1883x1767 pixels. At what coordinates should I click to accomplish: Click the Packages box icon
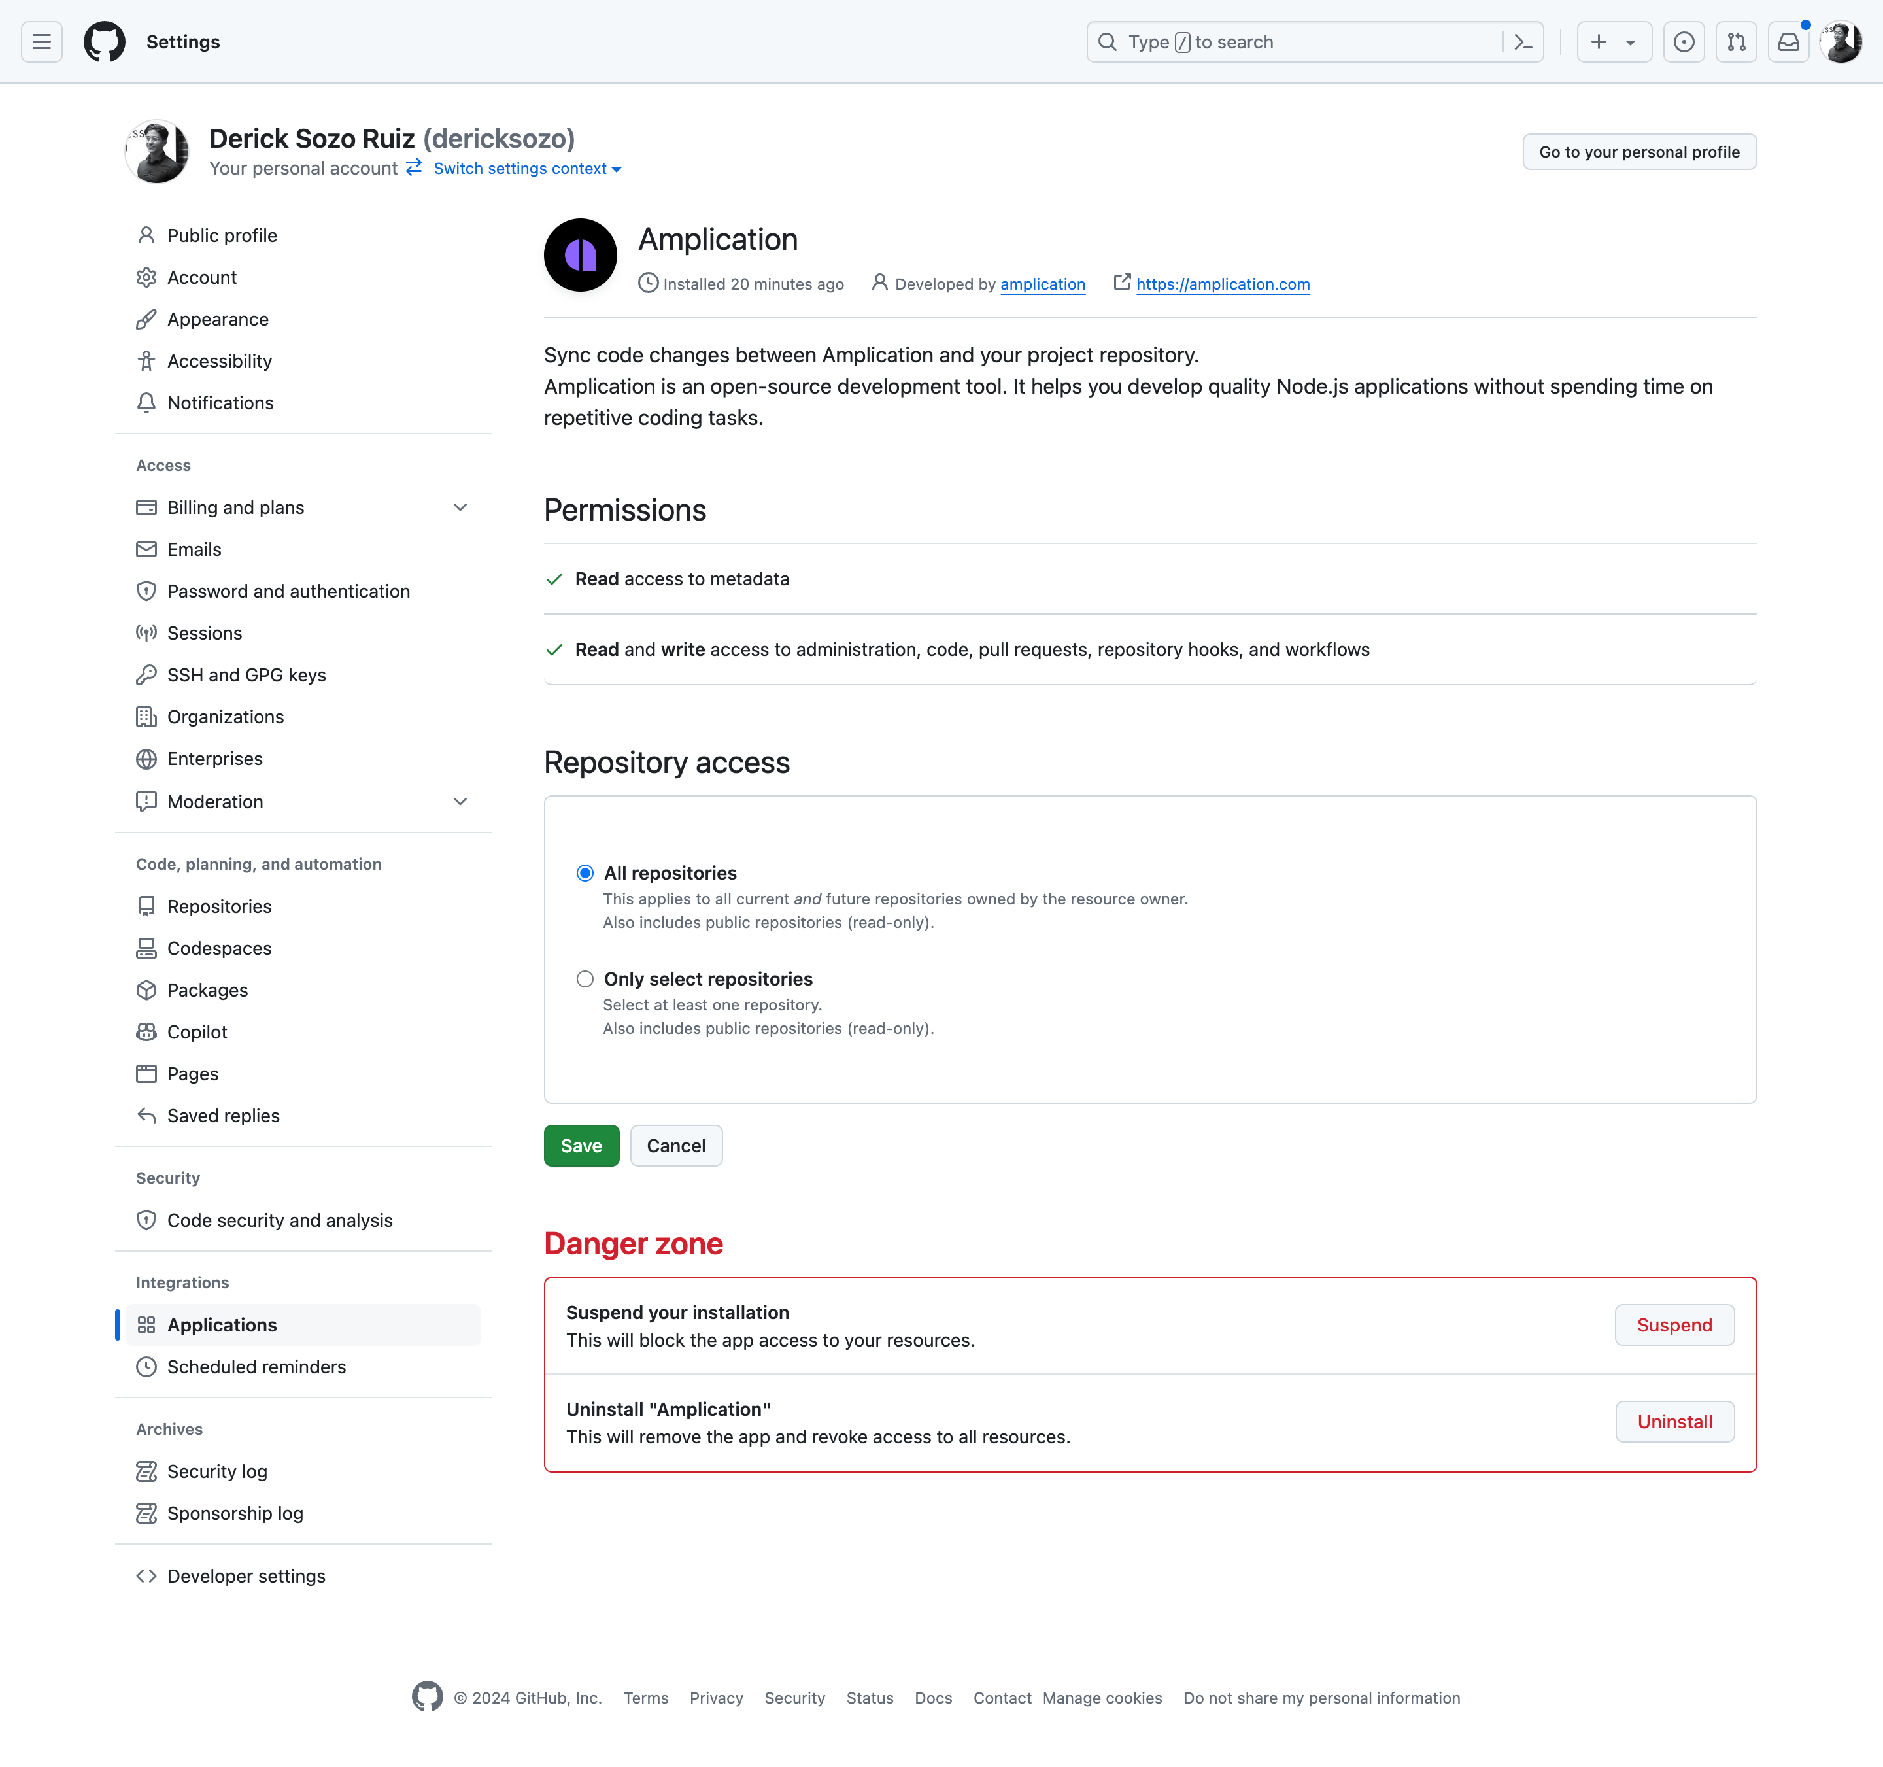click(146, 990)
